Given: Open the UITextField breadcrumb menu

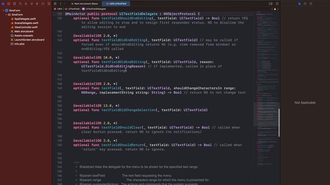Looking at the screenshot, I should [x=72, y=9].
